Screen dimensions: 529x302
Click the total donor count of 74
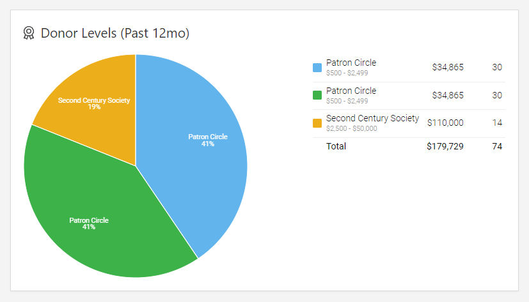(x=497, y=146)
